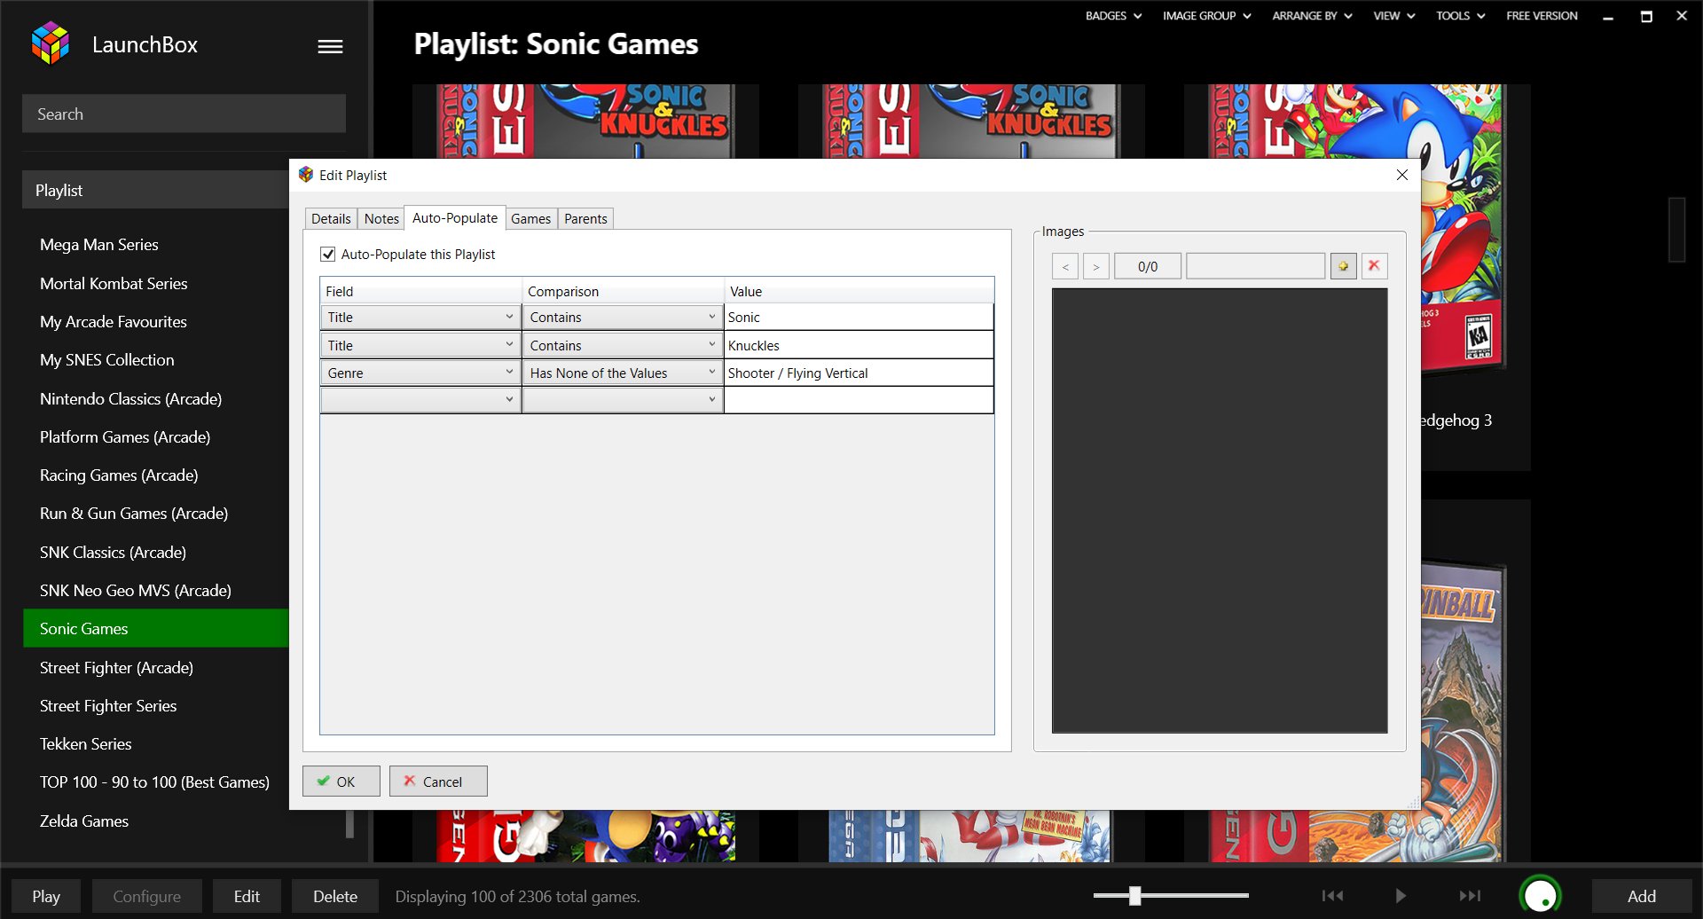Screen dimensions: 1703x919
Task: Open the Playlist category dropdown in sidebar
Action: 156,190
